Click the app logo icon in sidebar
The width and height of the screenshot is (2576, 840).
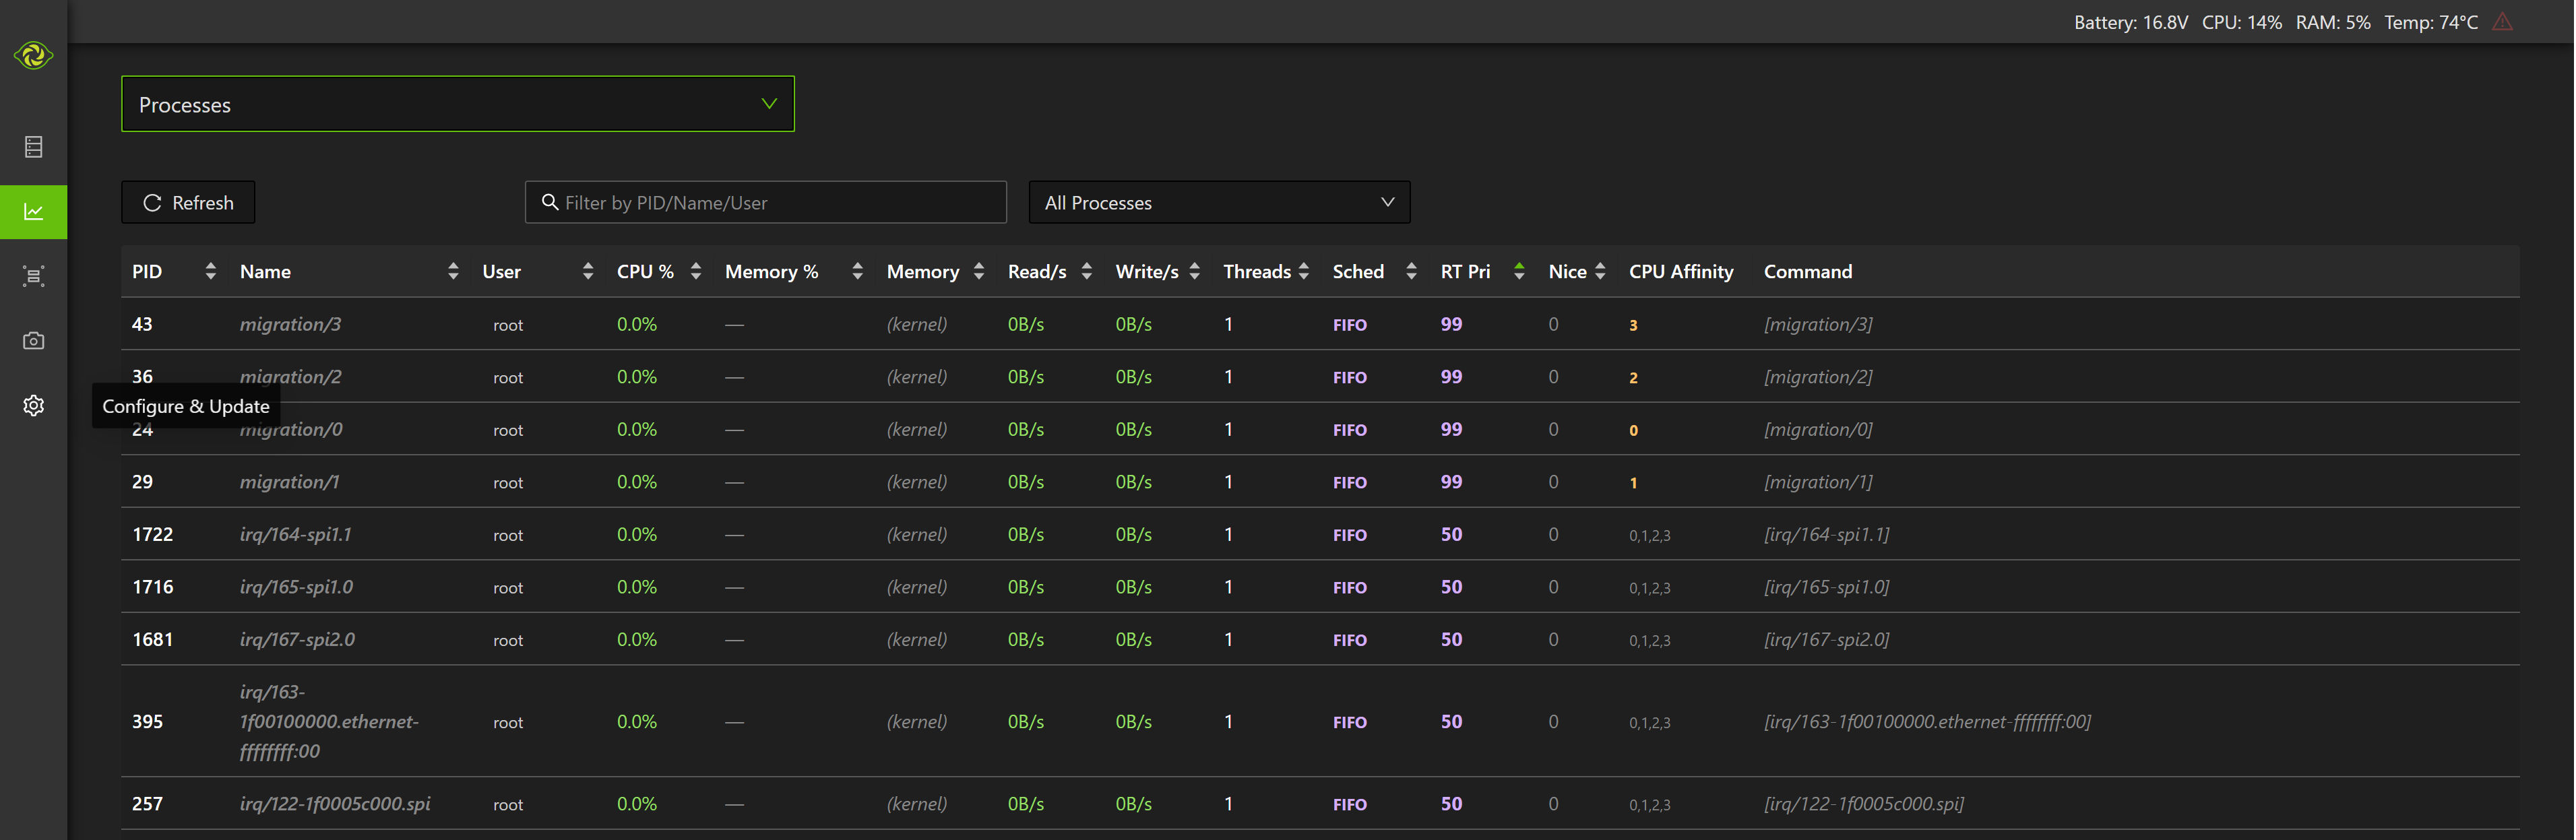(x=33, y=55)
